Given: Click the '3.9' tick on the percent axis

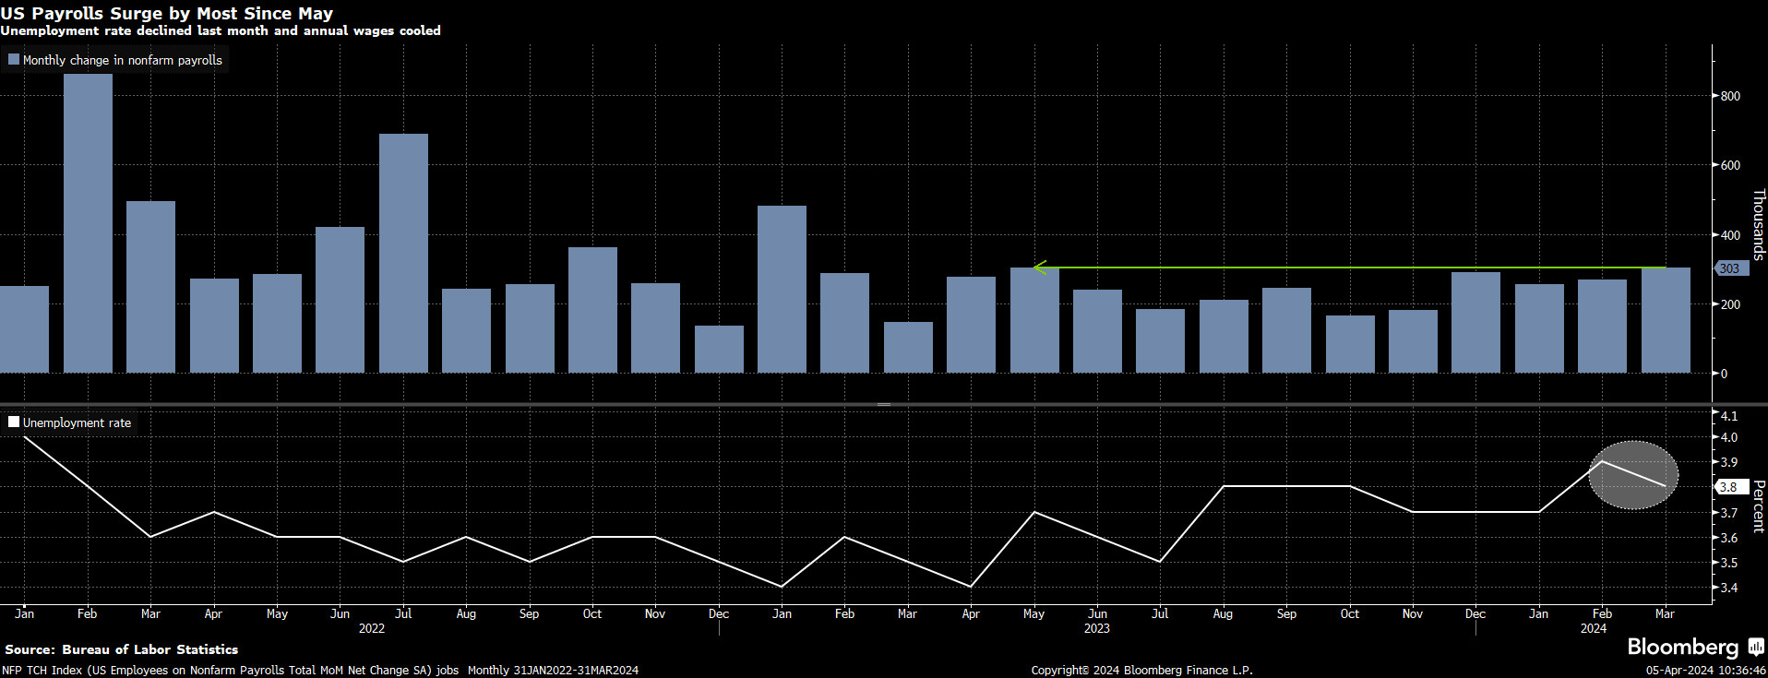Looking at the screenshot, I should [1728, 462].
